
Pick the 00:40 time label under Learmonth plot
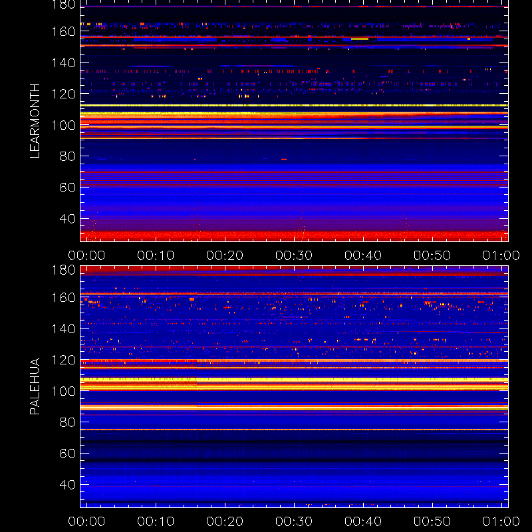point(363,255)
